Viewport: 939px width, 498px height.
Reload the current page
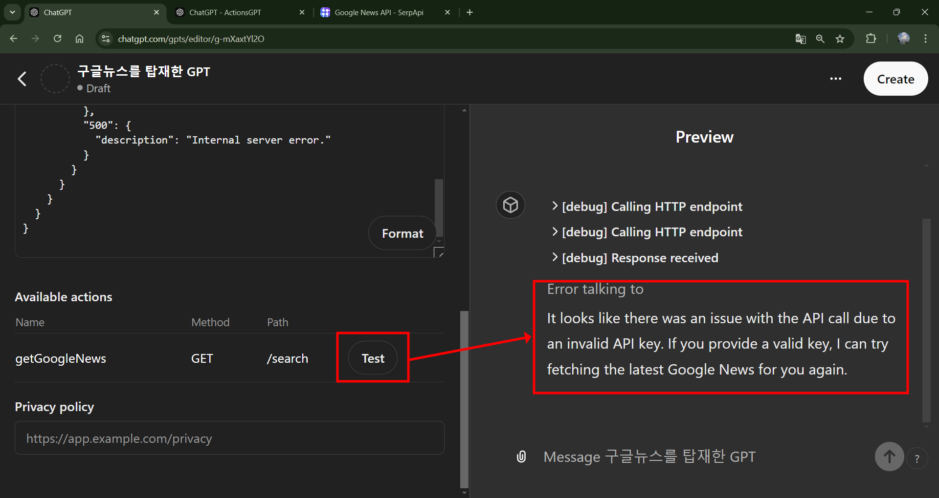click(57, 39)
